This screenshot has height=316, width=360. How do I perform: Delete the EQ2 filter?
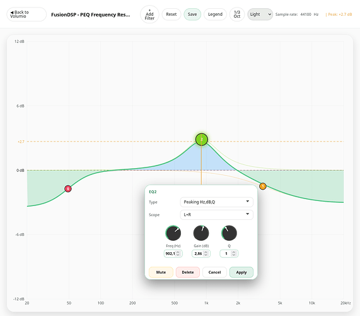pos(188,272)
